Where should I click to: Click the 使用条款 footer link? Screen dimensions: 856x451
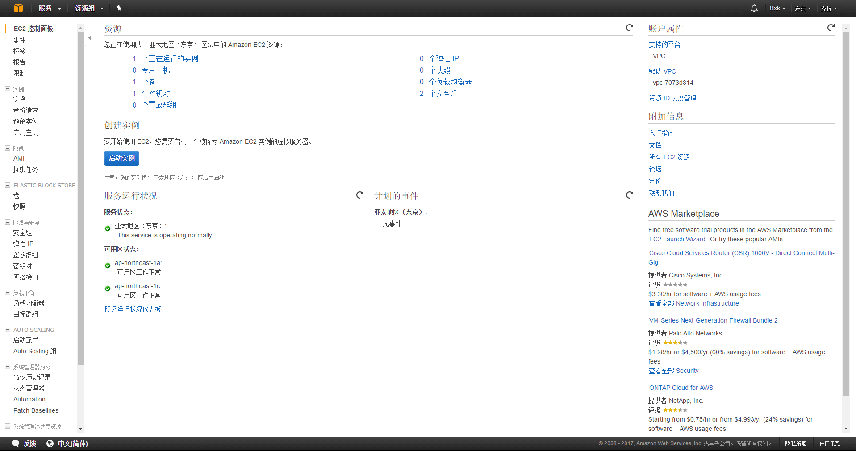pyautogui.click(x=830, y=443)
